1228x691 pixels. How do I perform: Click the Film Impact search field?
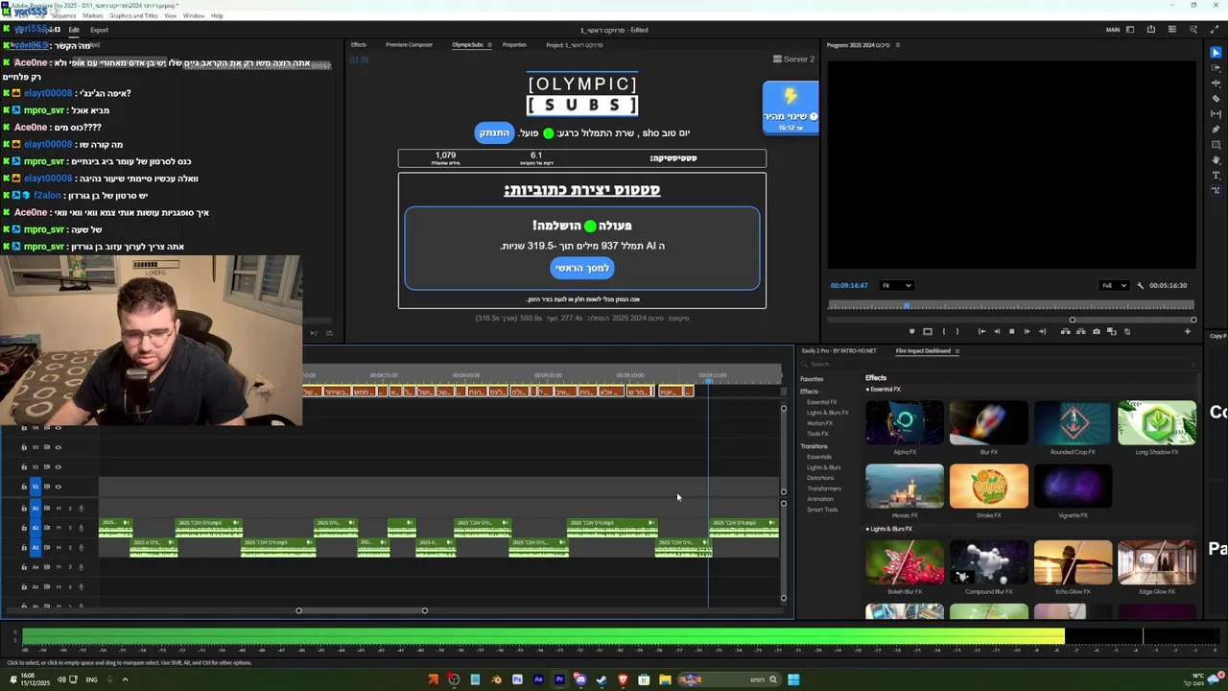click(x=998, y=364)
